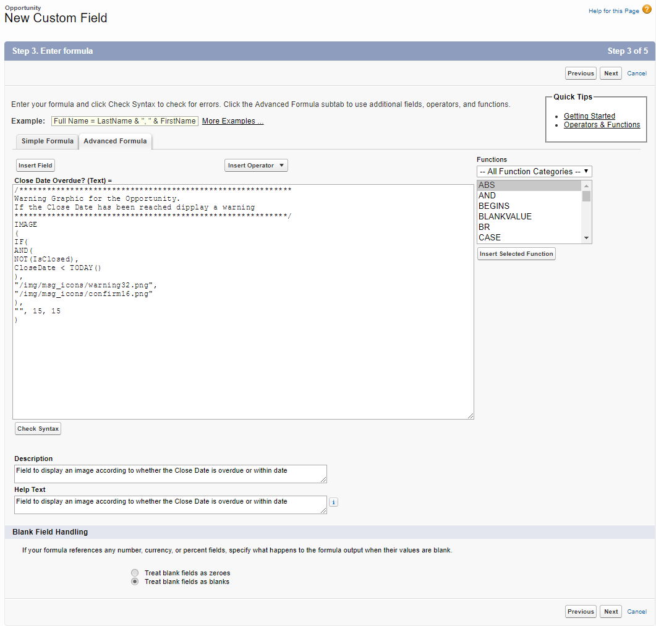This screenshot has width=656, height=626.
Task: Switch to the Simple Formula tab
Action: point(47,141)
